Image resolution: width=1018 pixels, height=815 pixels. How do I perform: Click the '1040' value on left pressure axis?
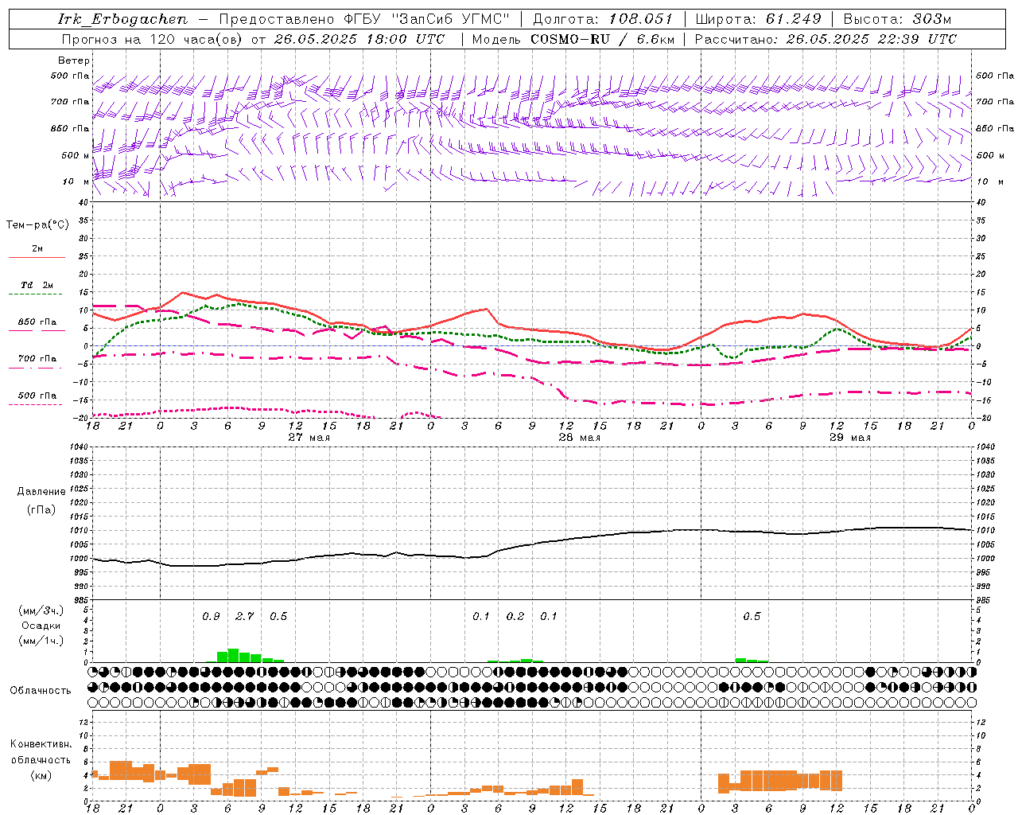coord(80,446)
